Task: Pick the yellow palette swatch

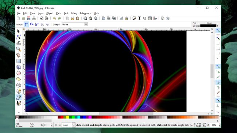Action: [x=67, y=117]
